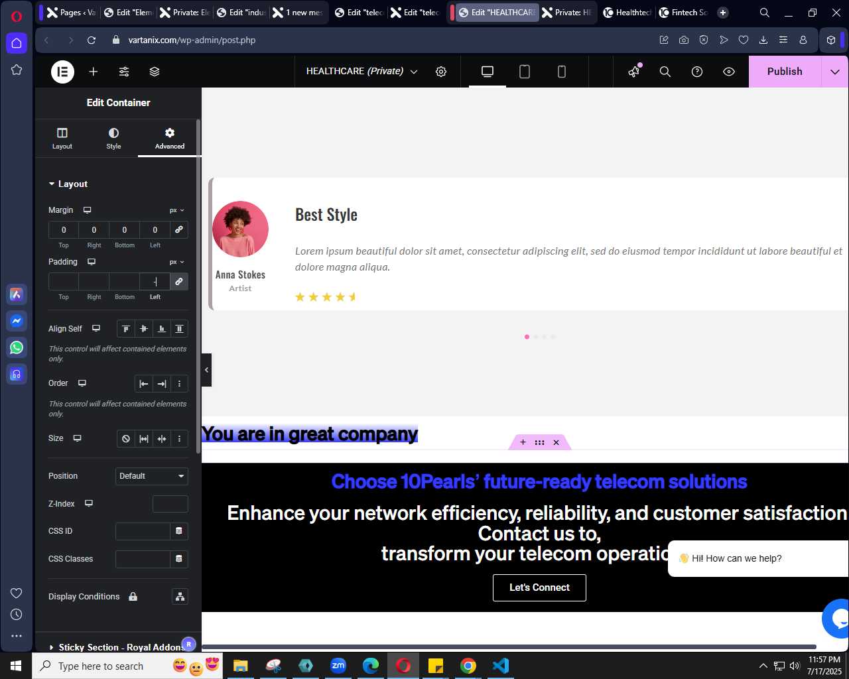Set Size to shrink
Image resolution: width=849 pixels, height=679 pixels.
point(162,439)
